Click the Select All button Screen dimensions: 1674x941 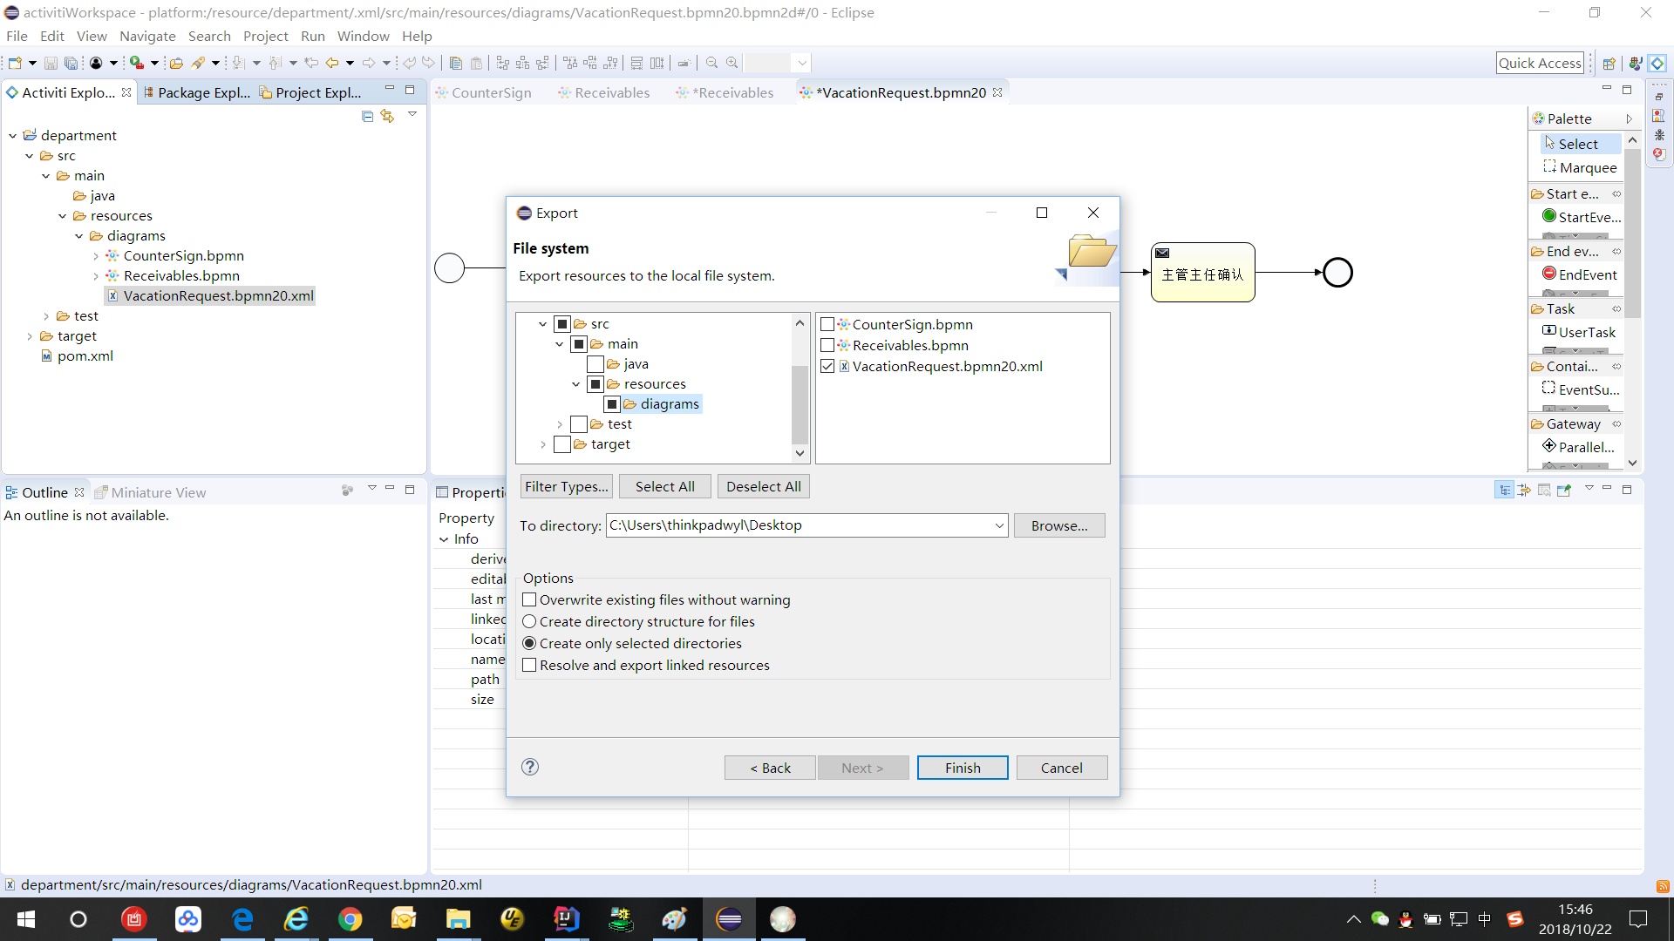pyautogui.click(x=665, y=486)
